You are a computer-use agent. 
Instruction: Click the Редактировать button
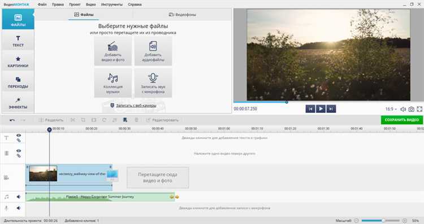click(x=162, y=120)
